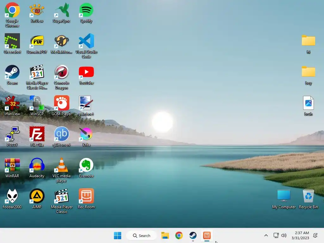Click the FileZilla shortcut

37,137
